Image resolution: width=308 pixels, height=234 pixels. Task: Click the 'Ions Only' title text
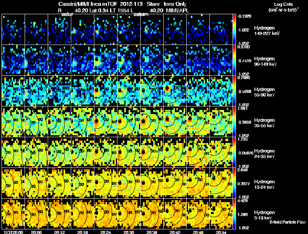[x=175, y=4]
